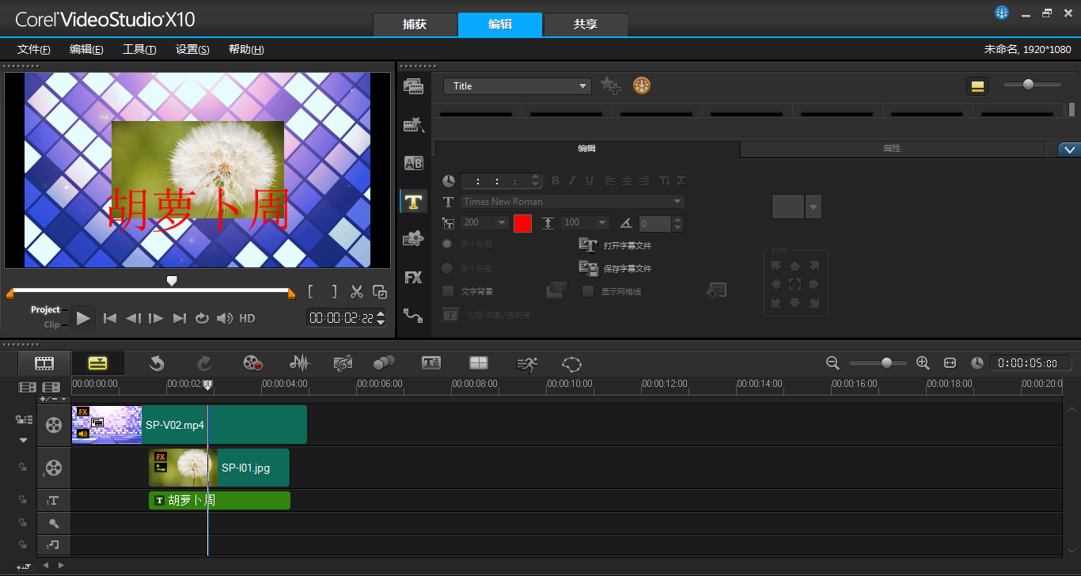This screenshot has height=576, width=1081.
Task: Enable the text backdrop checkbox
Action: click(448, 291)
